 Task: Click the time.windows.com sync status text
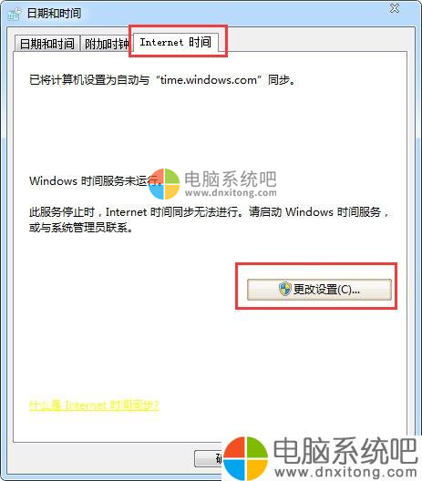(162, 80)
